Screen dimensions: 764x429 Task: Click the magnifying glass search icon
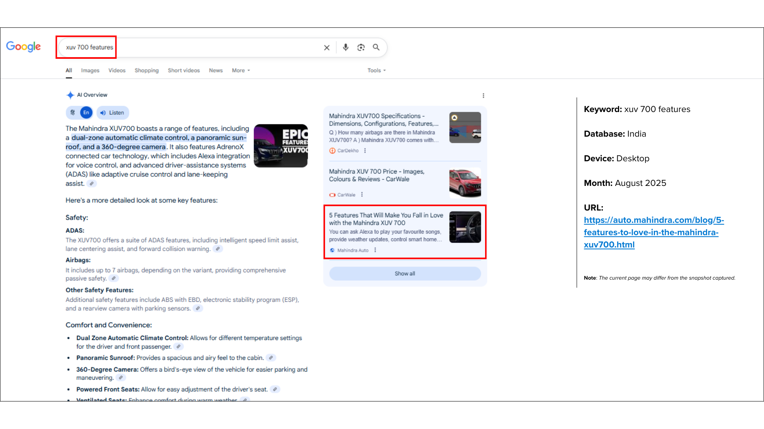pyautogui.click(x=376, y=47)
